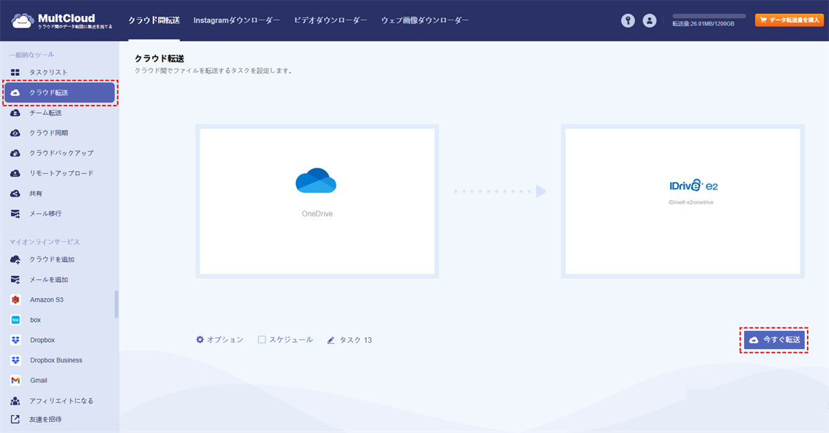Open オプション settings link

[225, 340]
